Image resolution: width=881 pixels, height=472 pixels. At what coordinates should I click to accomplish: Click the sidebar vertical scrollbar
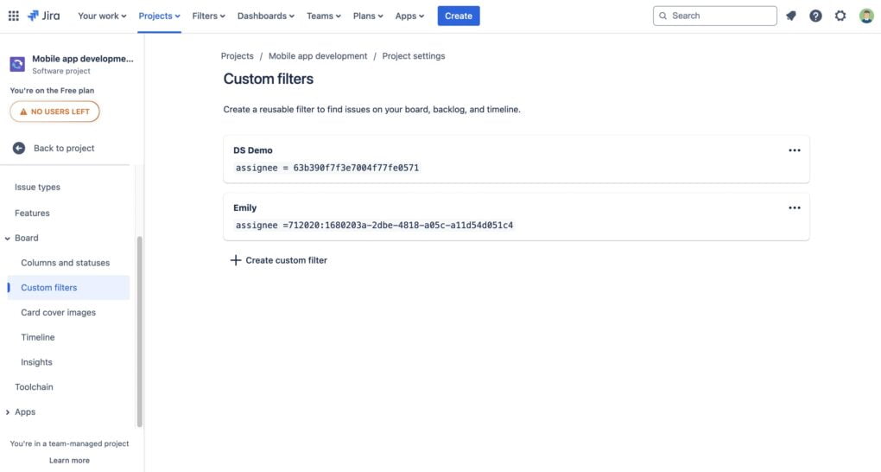[139, 332]
